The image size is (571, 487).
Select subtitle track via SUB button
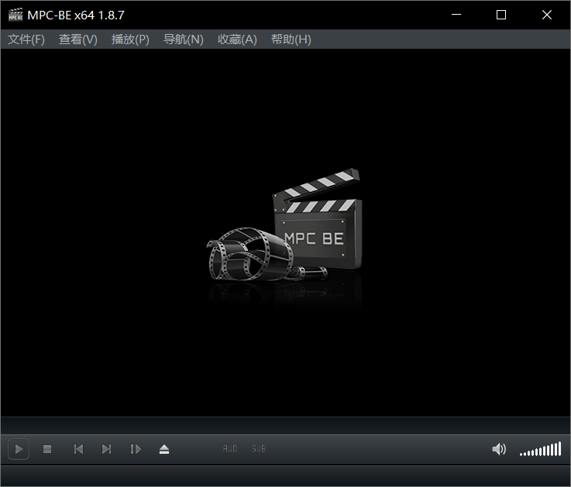point(259,449)
